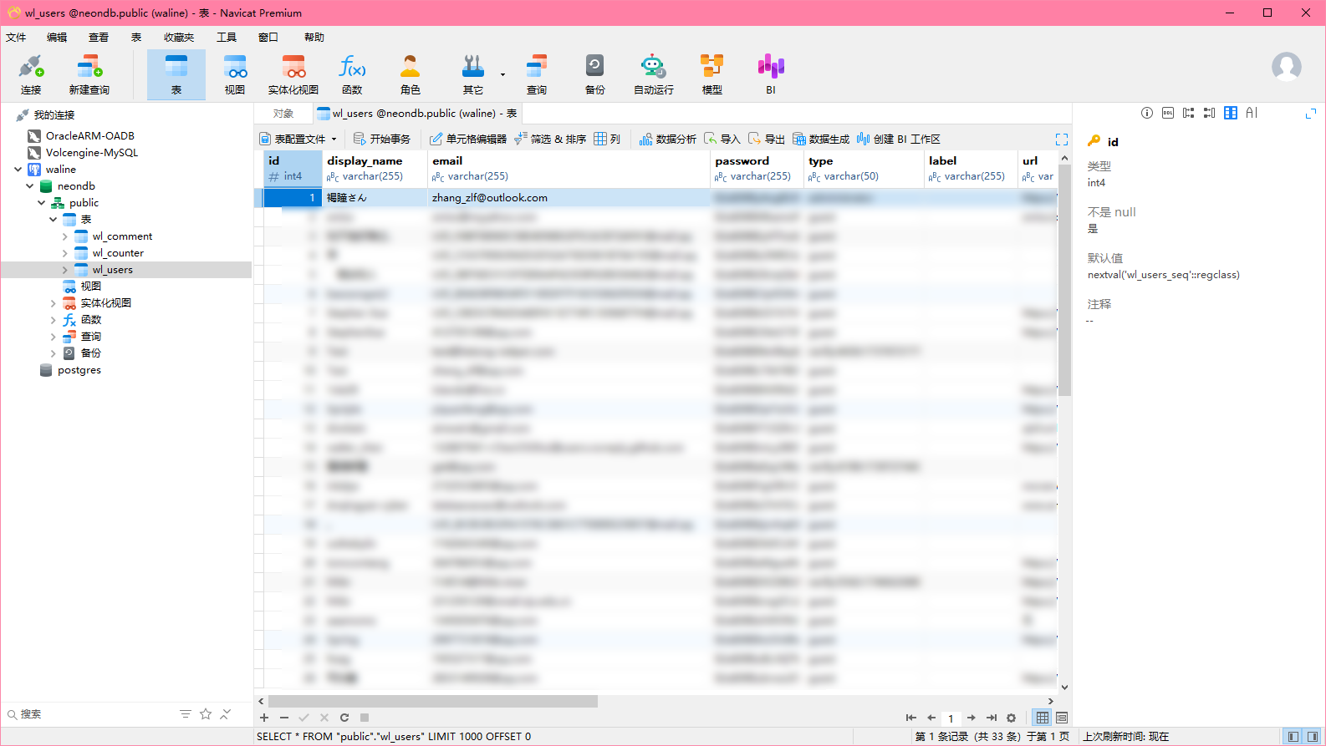Open the 收藏夹 menu

pos(178,38)
